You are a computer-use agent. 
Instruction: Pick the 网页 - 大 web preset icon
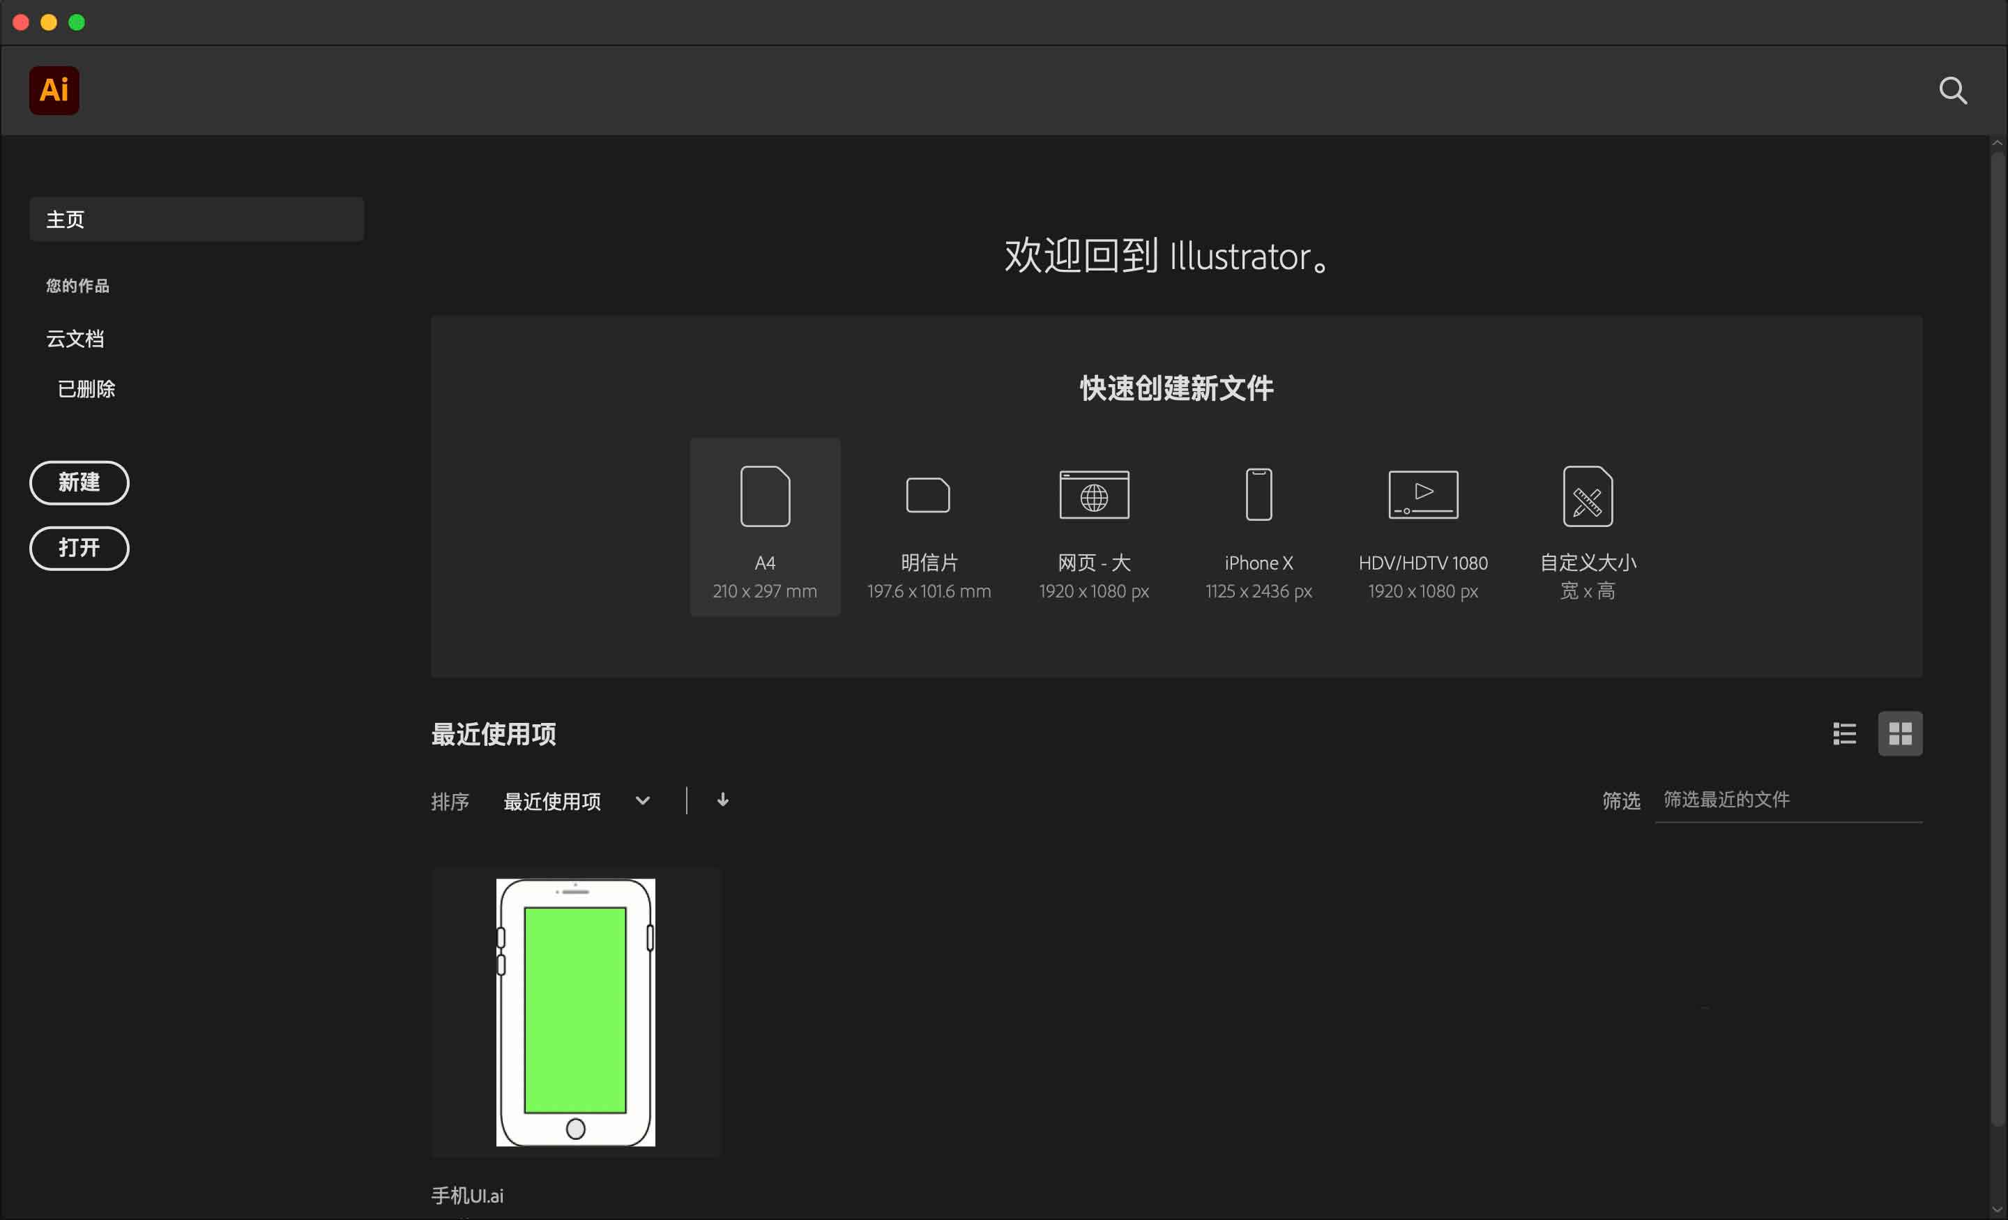tap(1094, 495)
